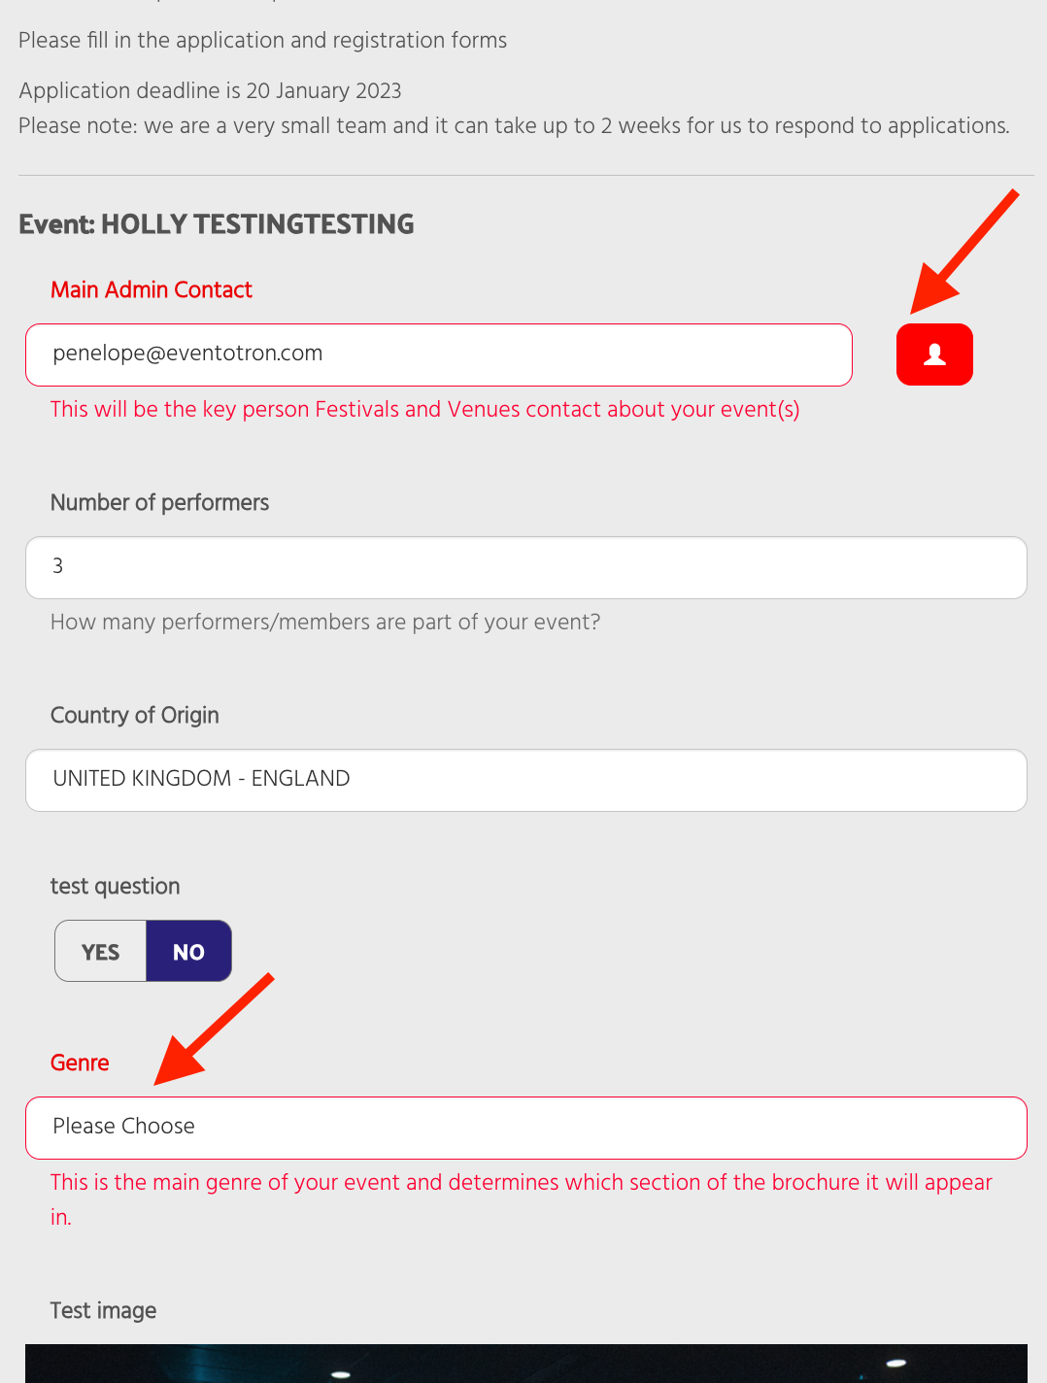Click the red contact person icon button
Image resolution: width=1047 pixels, height=1383 pixels.
(x=934, y=354)
